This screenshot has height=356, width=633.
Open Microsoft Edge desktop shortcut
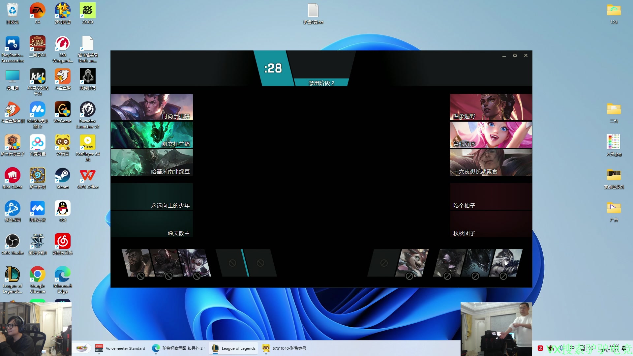coord(62,275)
